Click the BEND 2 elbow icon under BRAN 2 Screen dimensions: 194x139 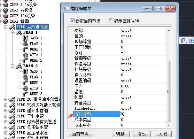click(x=25, y=94)
